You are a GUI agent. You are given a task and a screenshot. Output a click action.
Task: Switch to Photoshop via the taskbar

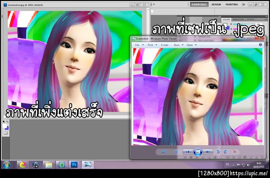tap(75, 165)
